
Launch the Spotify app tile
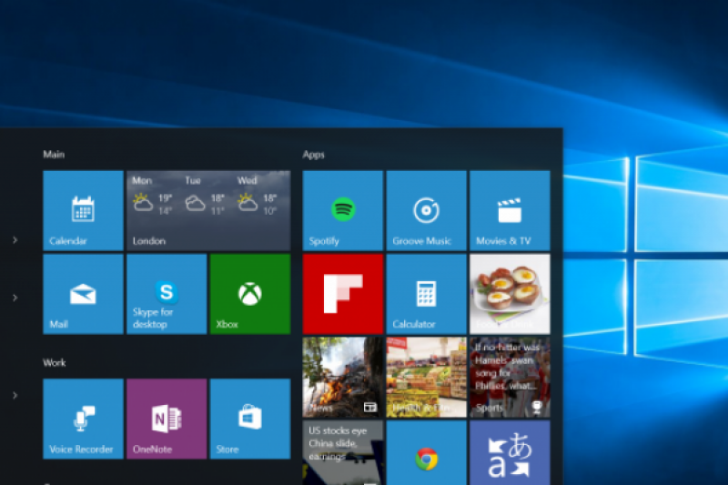pyautogui.click(x=342, y=210)
